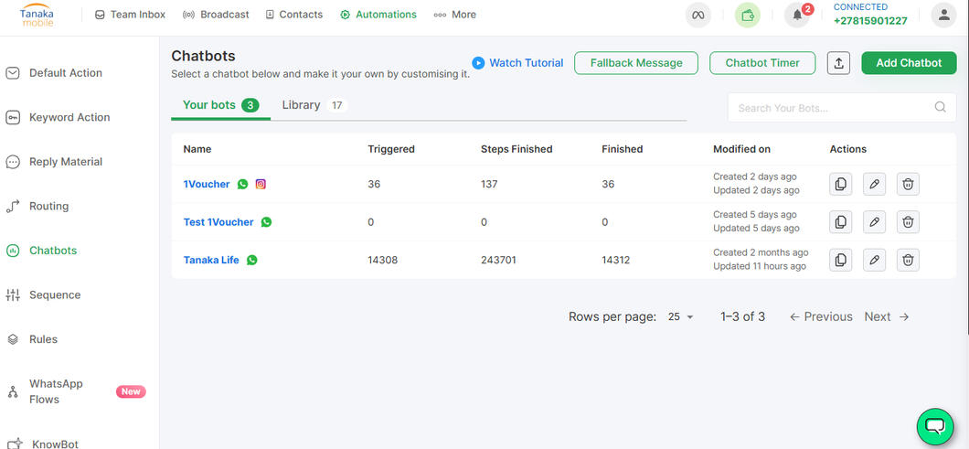Open the wallet icon button

click(x=748, y=15)
